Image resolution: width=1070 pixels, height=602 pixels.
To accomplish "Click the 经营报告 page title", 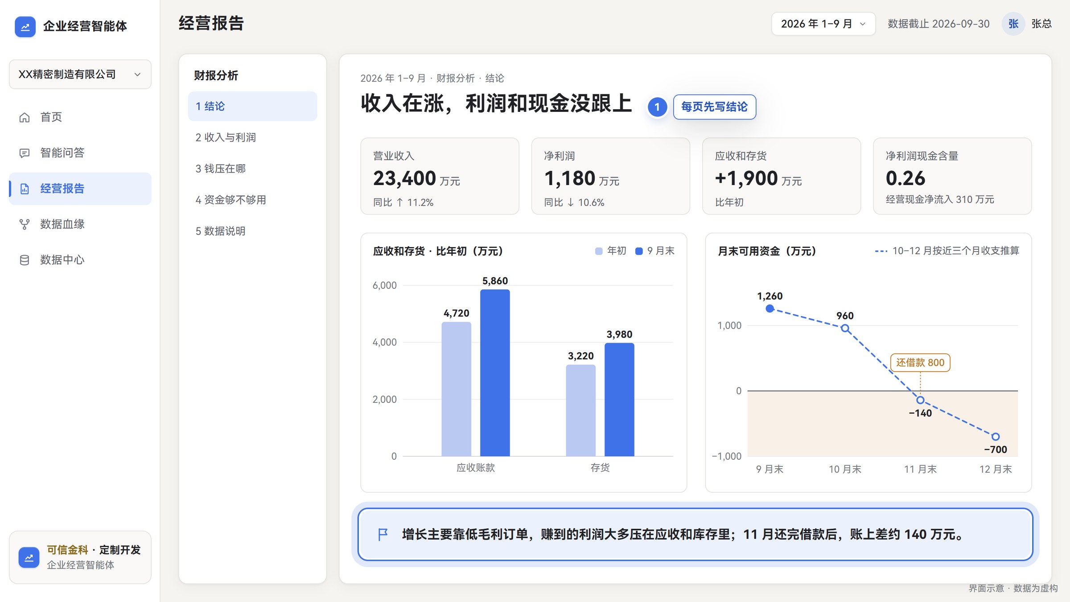I will [x=211, y=23].
